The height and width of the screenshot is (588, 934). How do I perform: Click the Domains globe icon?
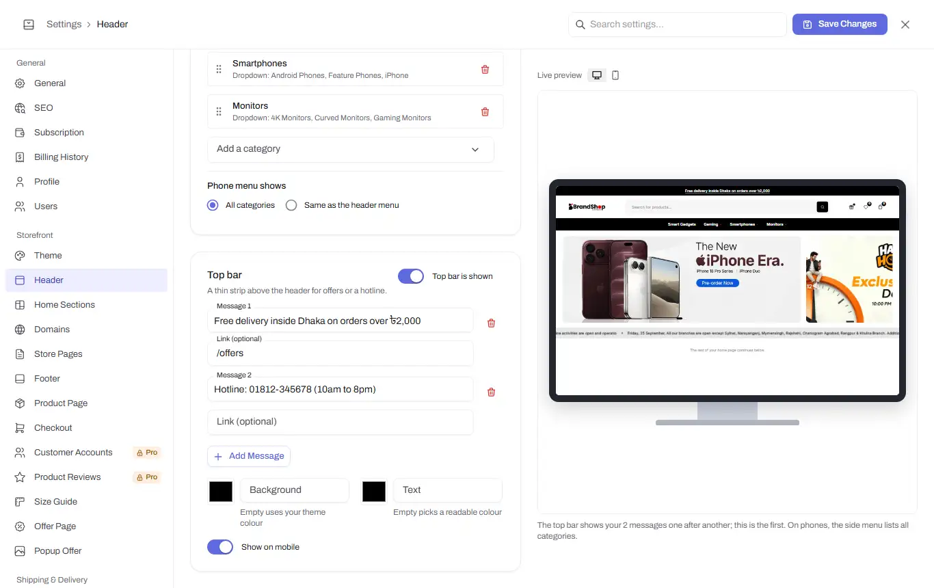click(21, 330)
